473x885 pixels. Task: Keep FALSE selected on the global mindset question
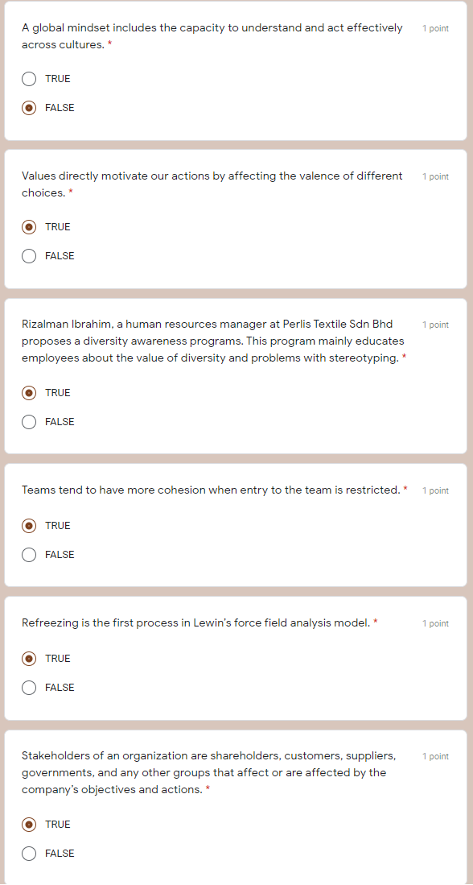pyautogui.click(x=29, y=107)
